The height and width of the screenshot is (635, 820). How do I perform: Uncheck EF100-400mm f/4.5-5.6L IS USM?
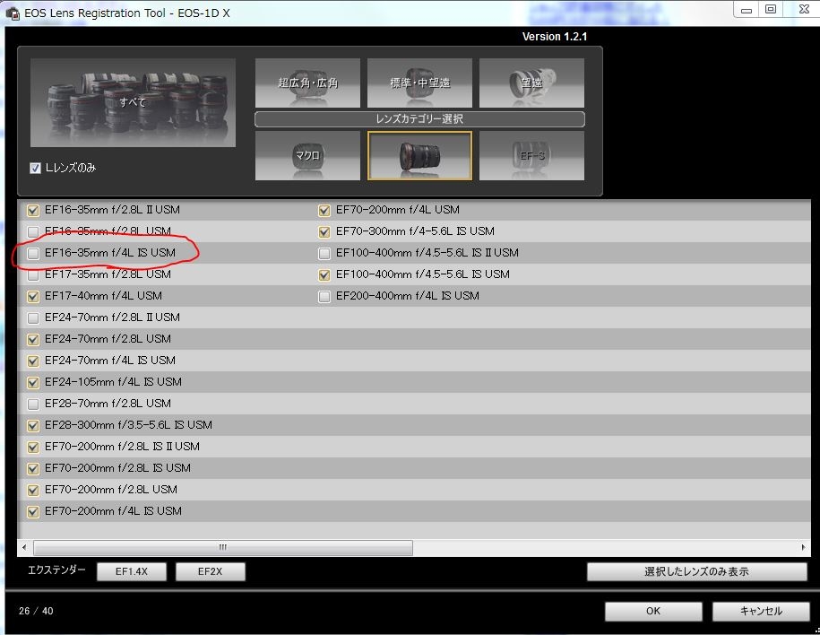tap(324, 274)
